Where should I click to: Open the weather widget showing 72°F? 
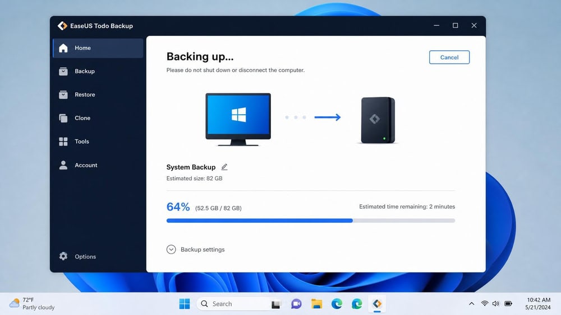pos(32,304)
